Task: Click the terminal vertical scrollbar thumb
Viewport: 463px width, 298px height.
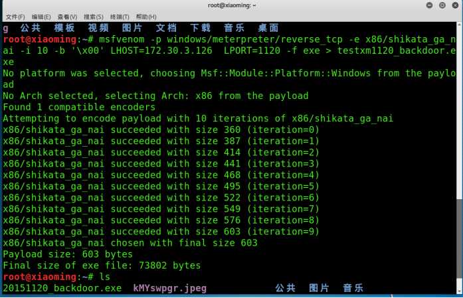Action: 460,238
